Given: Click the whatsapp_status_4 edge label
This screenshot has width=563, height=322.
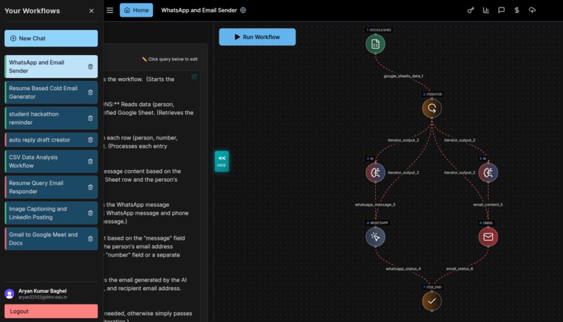Looking at the screenshot, I should coord(403,268).
